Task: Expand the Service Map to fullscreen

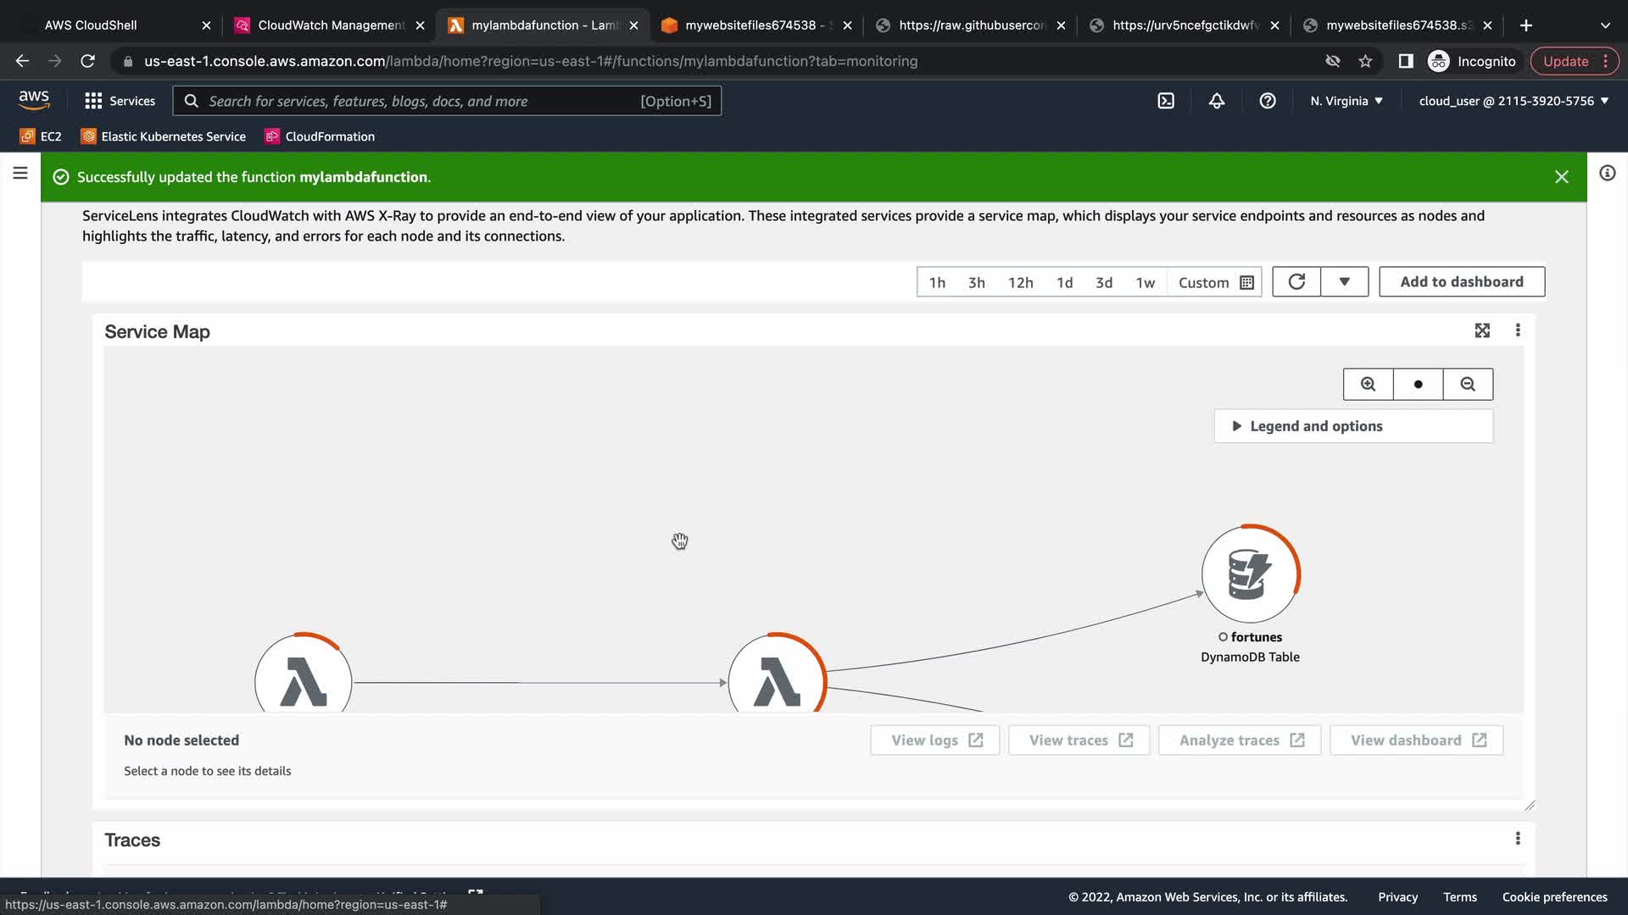Action: 1482,330
